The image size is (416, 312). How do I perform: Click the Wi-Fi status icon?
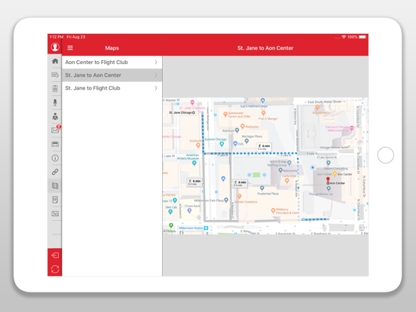(344, 37)
